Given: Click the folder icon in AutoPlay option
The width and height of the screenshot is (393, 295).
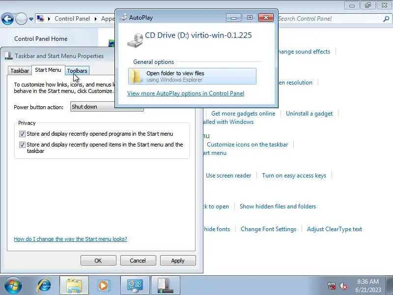Looking at the screenshot, I should pyautogui.click(x=136, y=77).
